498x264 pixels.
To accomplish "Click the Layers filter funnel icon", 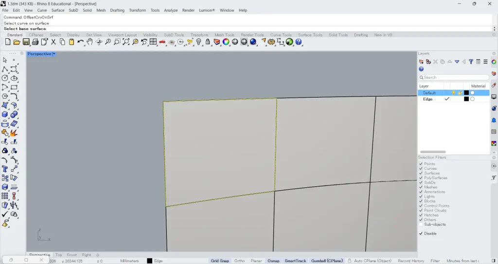I will coord(471,62).
